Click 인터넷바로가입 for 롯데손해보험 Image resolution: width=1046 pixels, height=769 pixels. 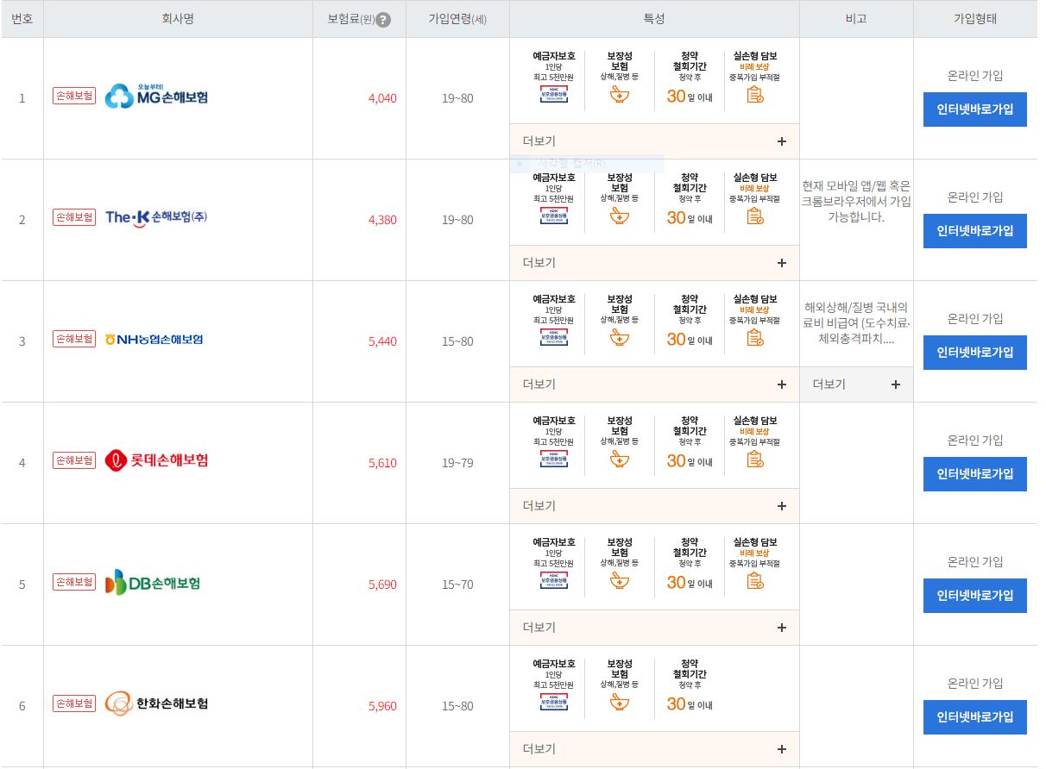[975, 474]
